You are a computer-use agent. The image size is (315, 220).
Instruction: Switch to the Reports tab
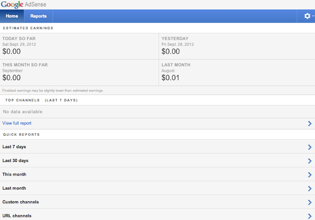(38, 16)
